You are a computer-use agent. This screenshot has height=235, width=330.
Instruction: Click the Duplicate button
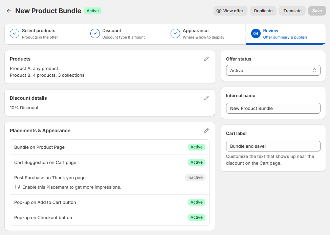tap(263, 11)
